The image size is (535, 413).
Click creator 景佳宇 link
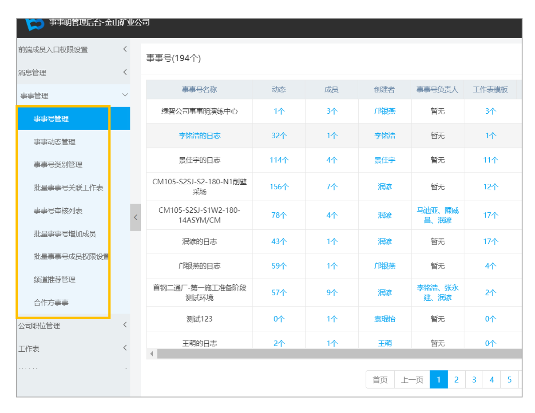pos(384,160)
